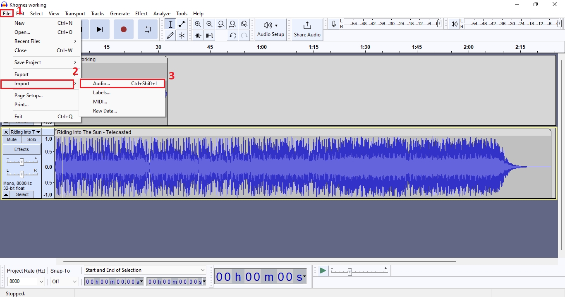Choose Audio... from the Import submenu

coord(102,84)
